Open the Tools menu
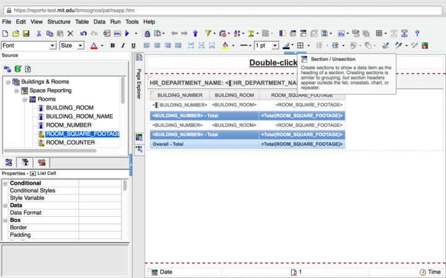Image resolution: width=446 pixels, height=278 pixels. [x=132, y=22]
